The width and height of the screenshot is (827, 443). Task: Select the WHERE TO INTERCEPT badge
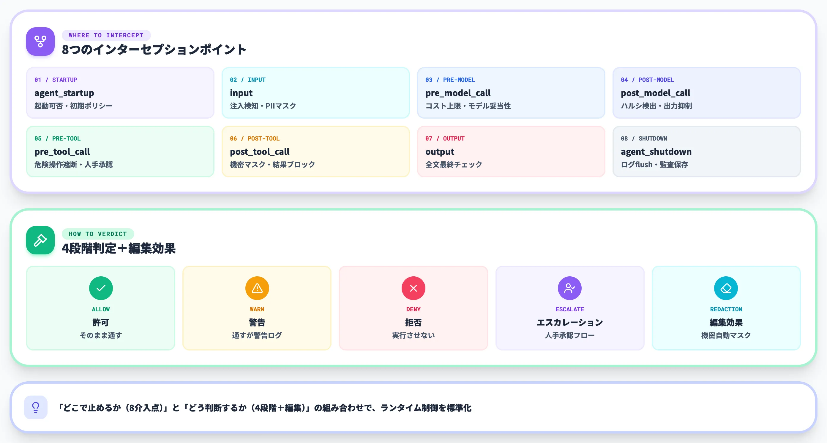click(106, 35)
